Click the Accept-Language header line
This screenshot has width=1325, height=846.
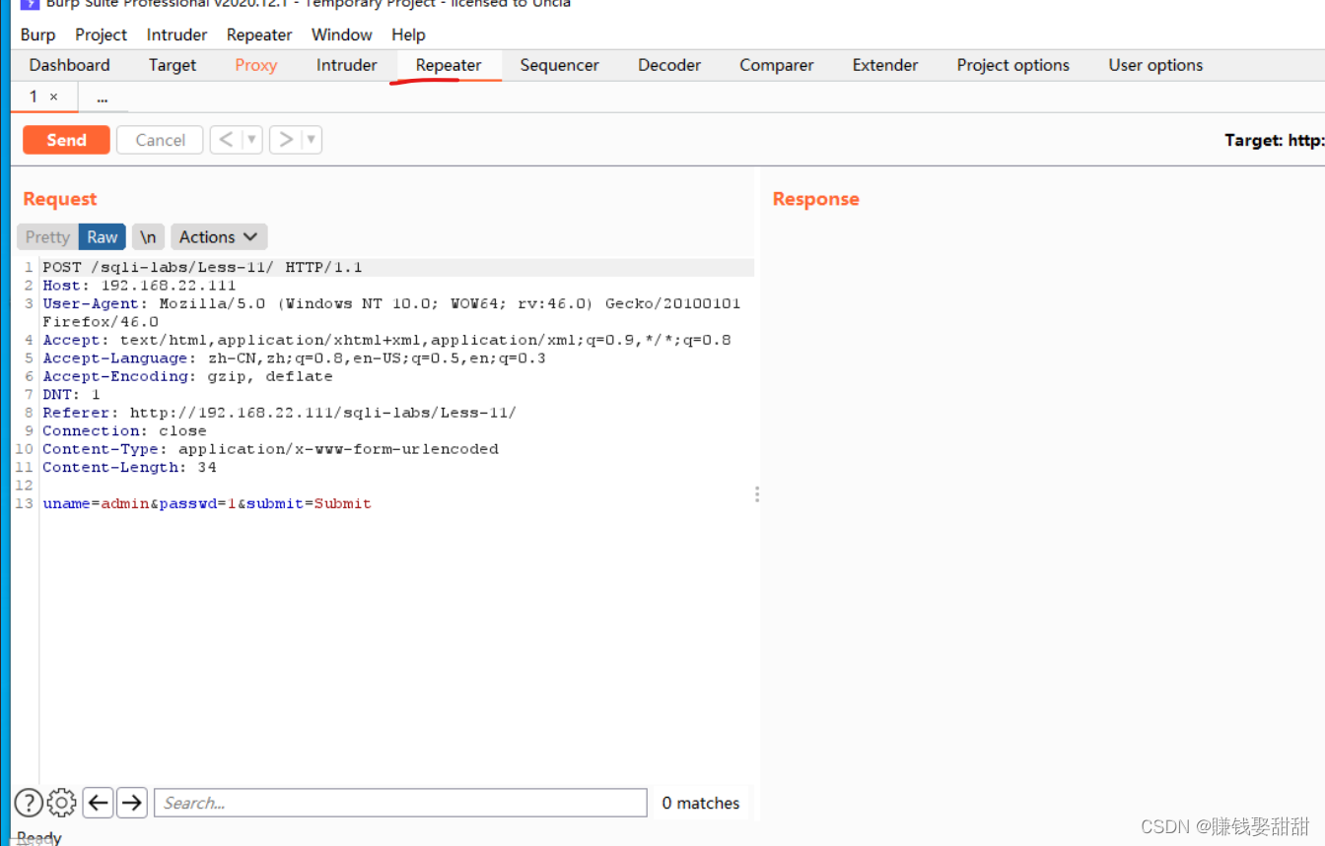[294, 358]
